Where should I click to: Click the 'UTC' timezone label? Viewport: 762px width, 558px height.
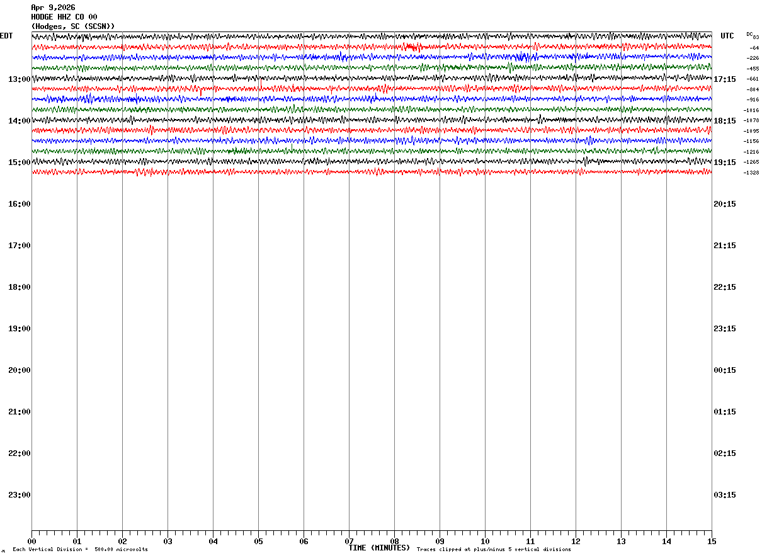click(727, 36)
